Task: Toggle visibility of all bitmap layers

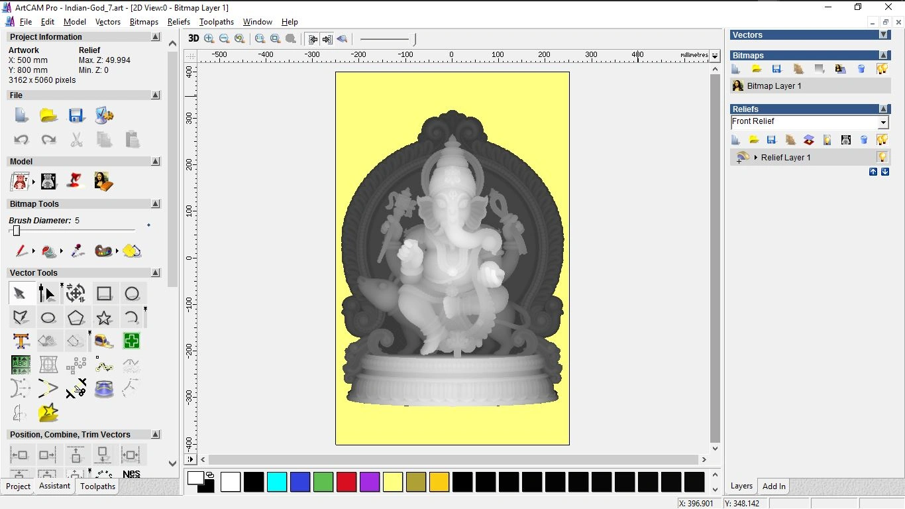Action: pyautogui.click(x=883, y=69)
